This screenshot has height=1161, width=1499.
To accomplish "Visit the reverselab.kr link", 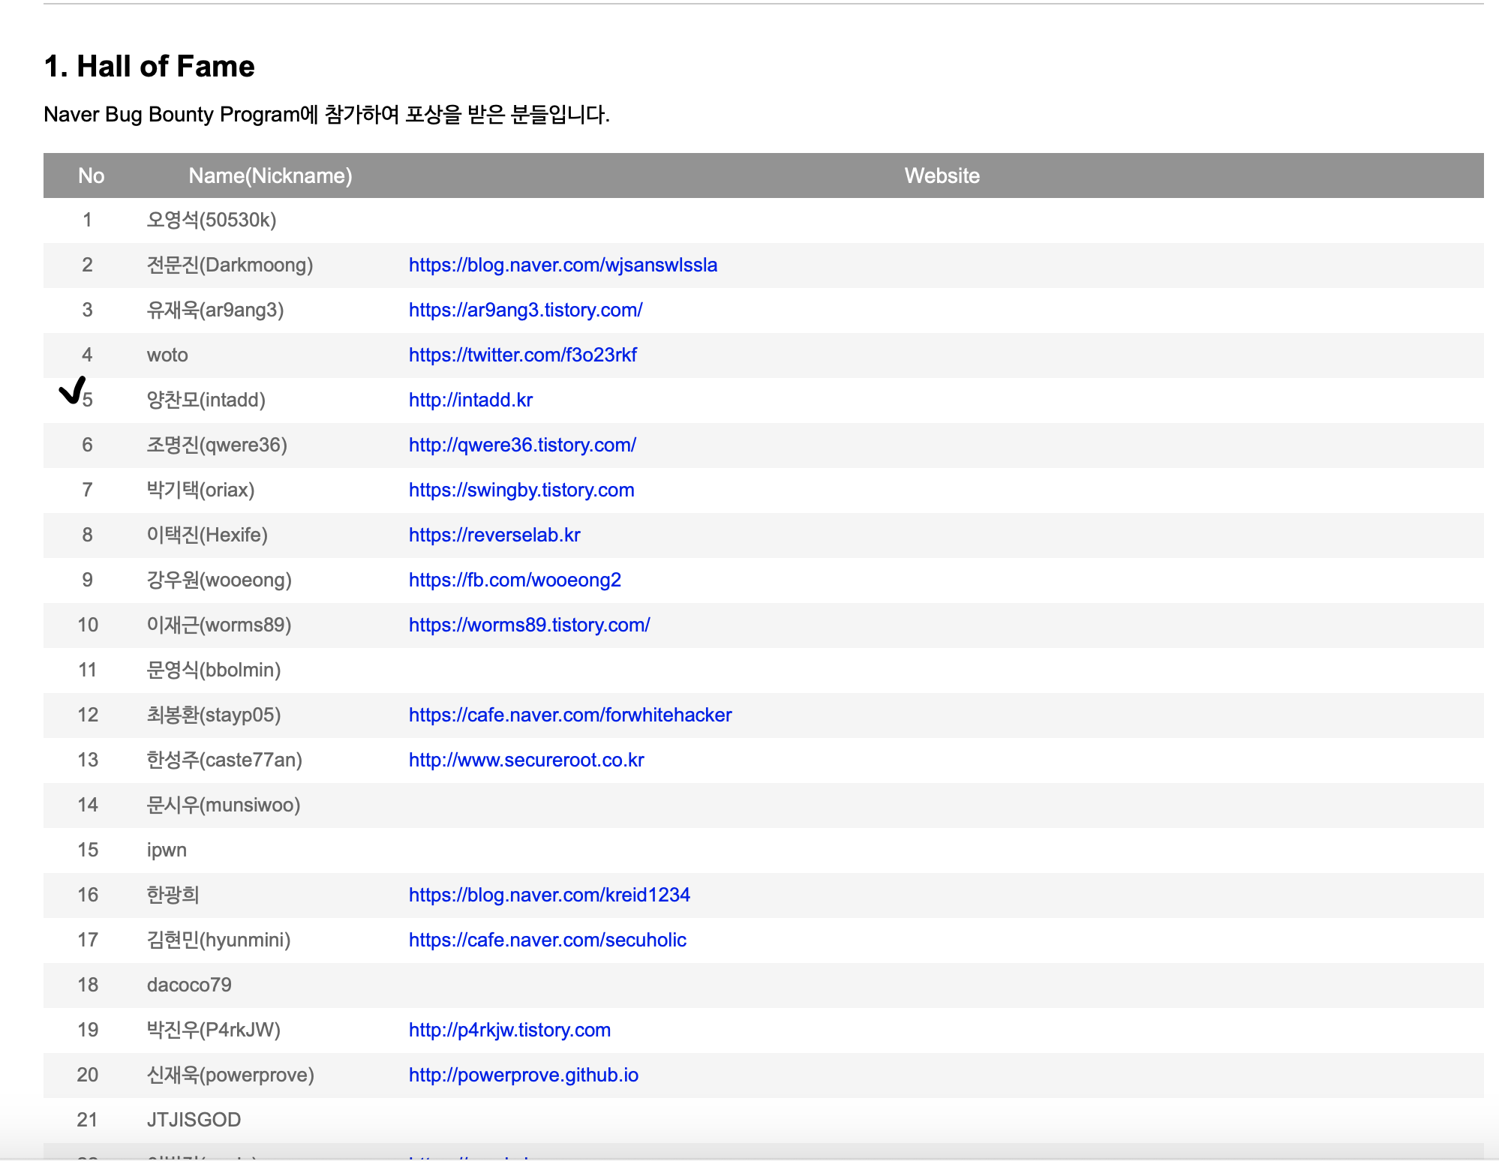I will 494,535.
